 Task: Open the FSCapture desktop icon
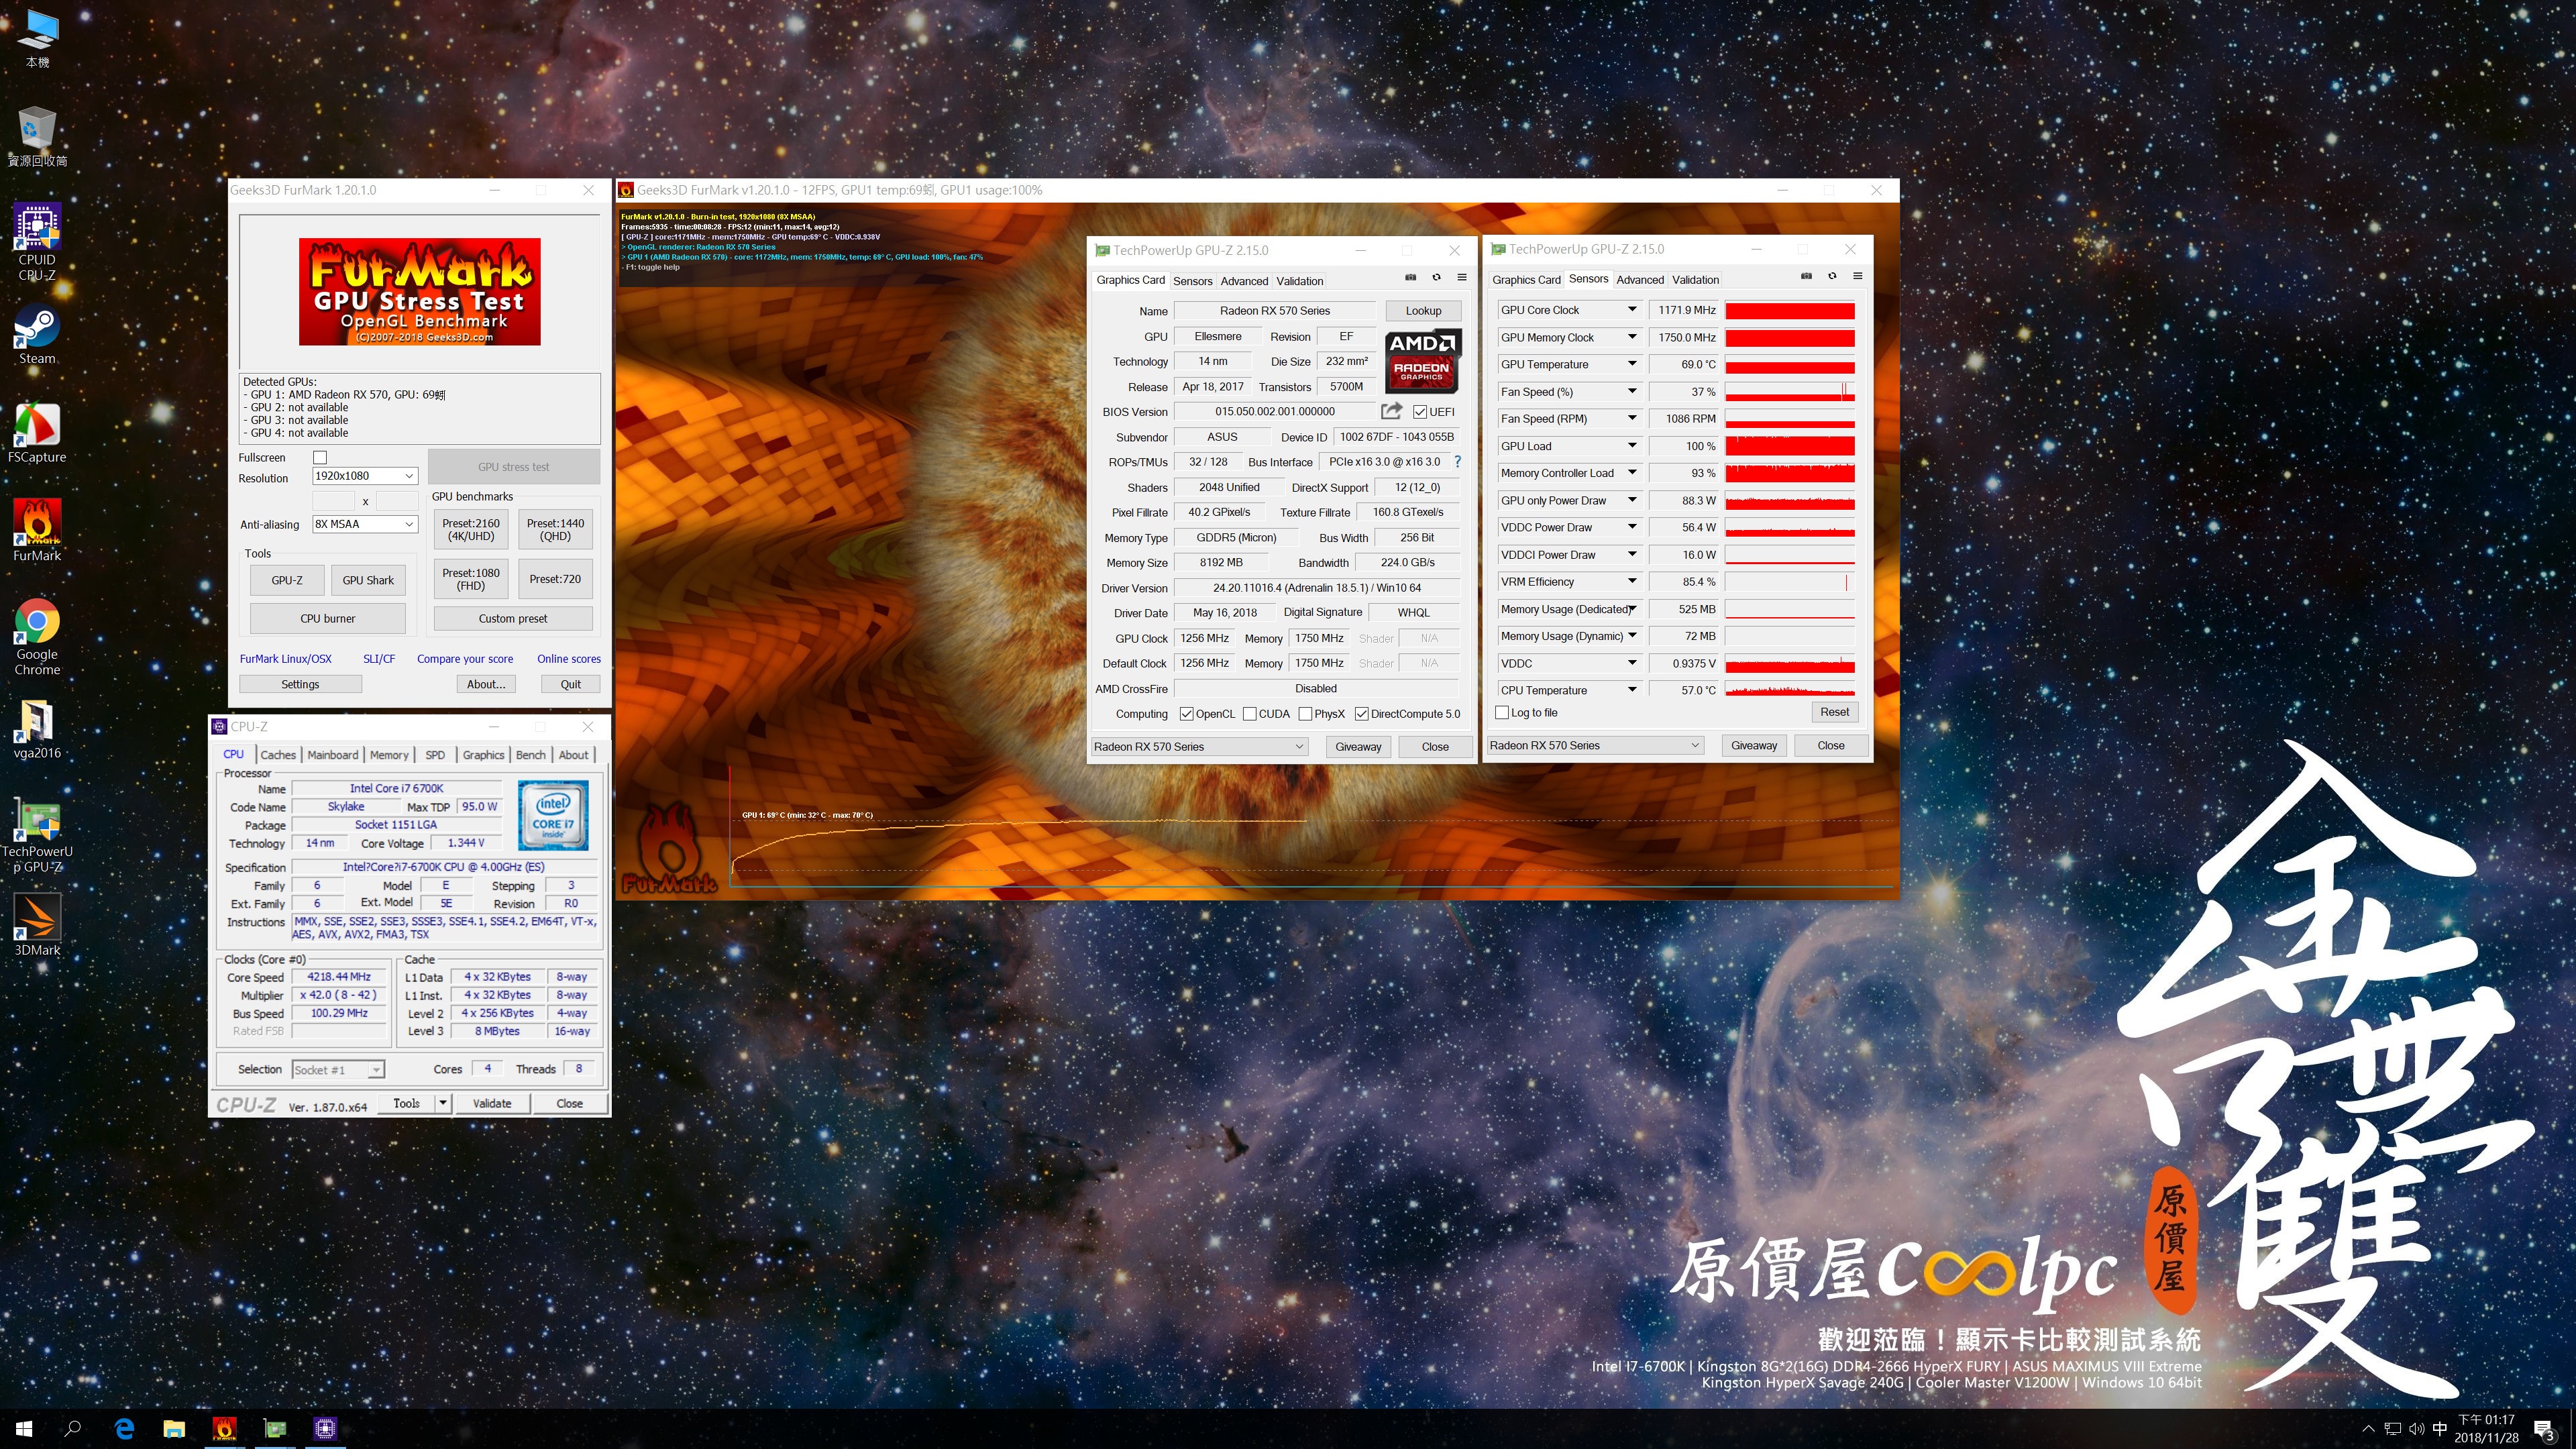(x=37, y=433)
